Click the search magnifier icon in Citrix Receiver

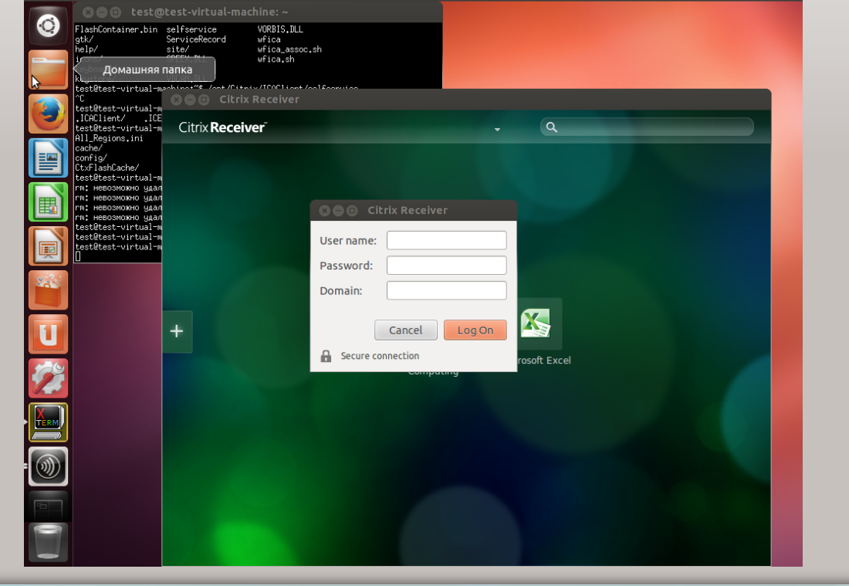(551, 127)
